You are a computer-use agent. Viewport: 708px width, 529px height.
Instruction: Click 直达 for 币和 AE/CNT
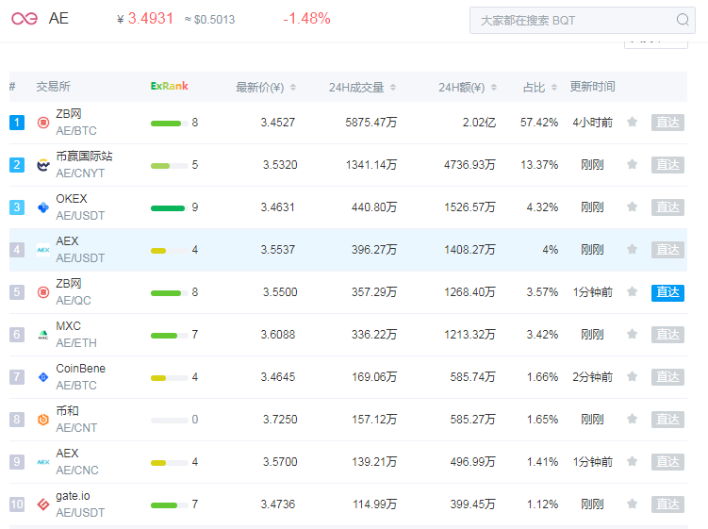(x=667, y=420)
